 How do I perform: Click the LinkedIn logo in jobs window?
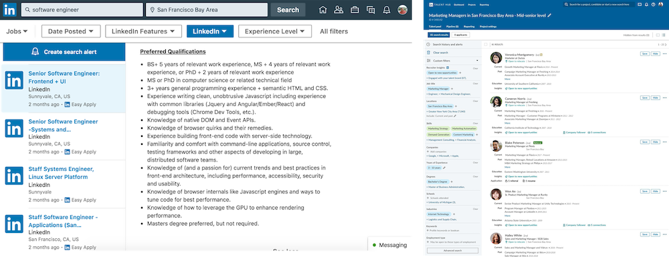coord(9,10)
